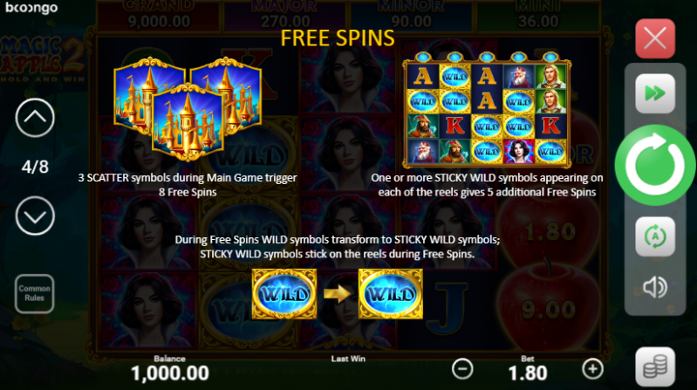Mute the game sound
The image size is (697, 390).
(655, 287)
